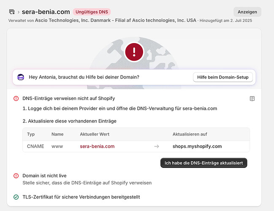Screen dimensions: 274x211
Task: Click the Aktualisieren auf column header
Action: coord(190,134)
